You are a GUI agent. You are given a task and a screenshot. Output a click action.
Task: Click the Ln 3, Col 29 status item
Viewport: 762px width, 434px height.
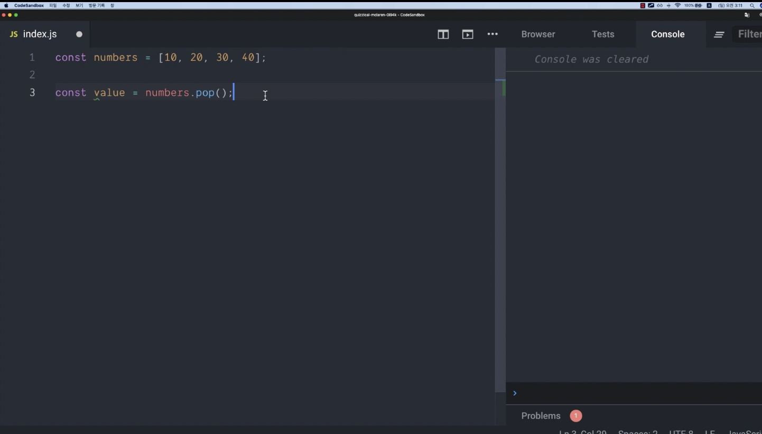[x=583, y=432]
